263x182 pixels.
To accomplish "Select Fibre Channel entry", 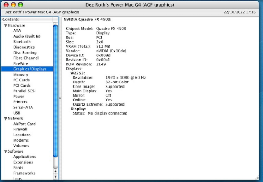I will pos(26,58).
